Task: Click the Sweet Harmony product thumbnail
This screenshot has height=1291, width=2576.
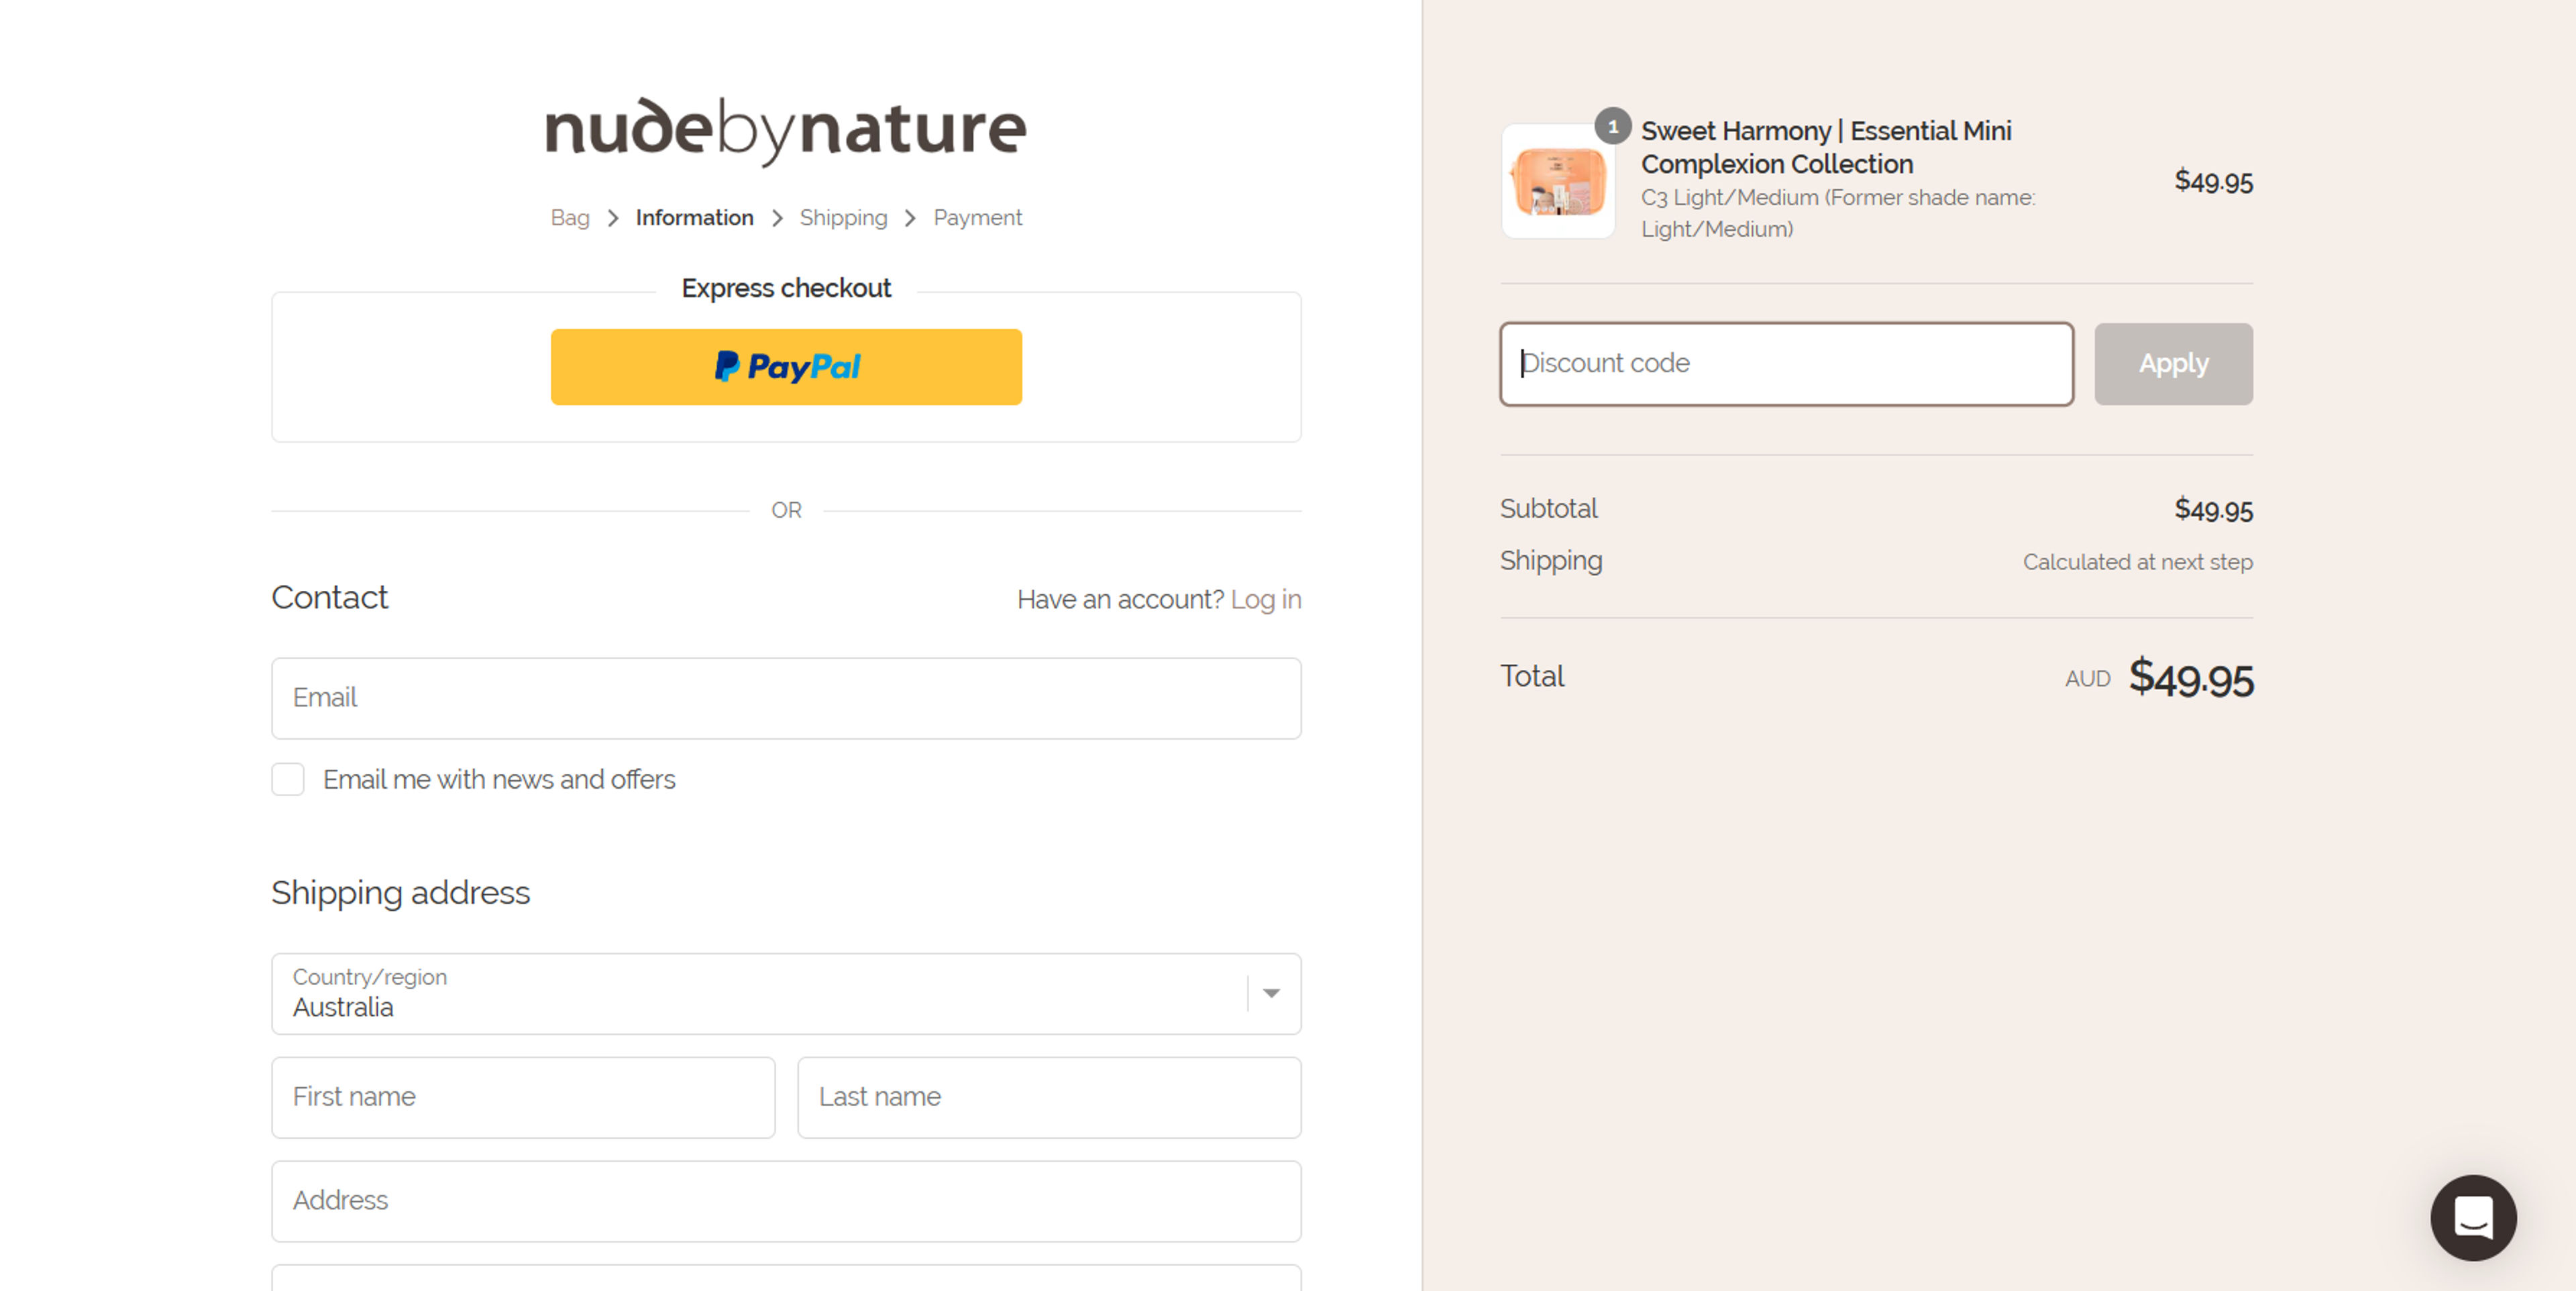Action: coord(1557,182)
